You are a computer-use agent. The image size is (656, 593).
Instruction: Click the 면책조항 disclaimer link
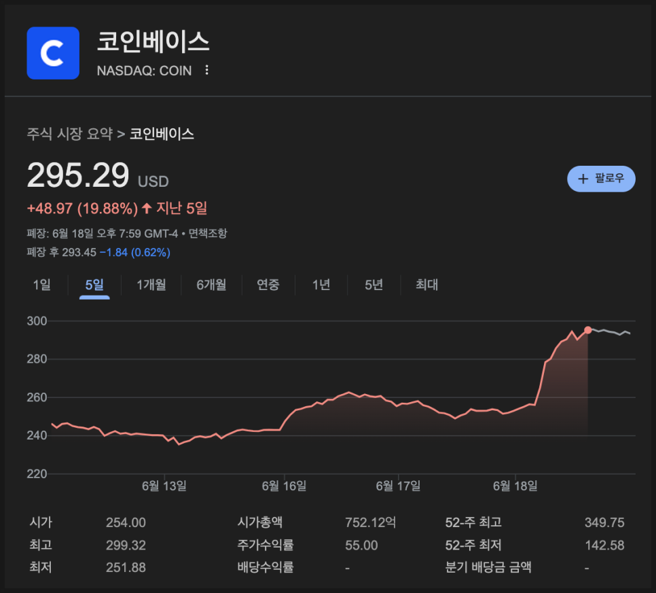click(208, 233)
